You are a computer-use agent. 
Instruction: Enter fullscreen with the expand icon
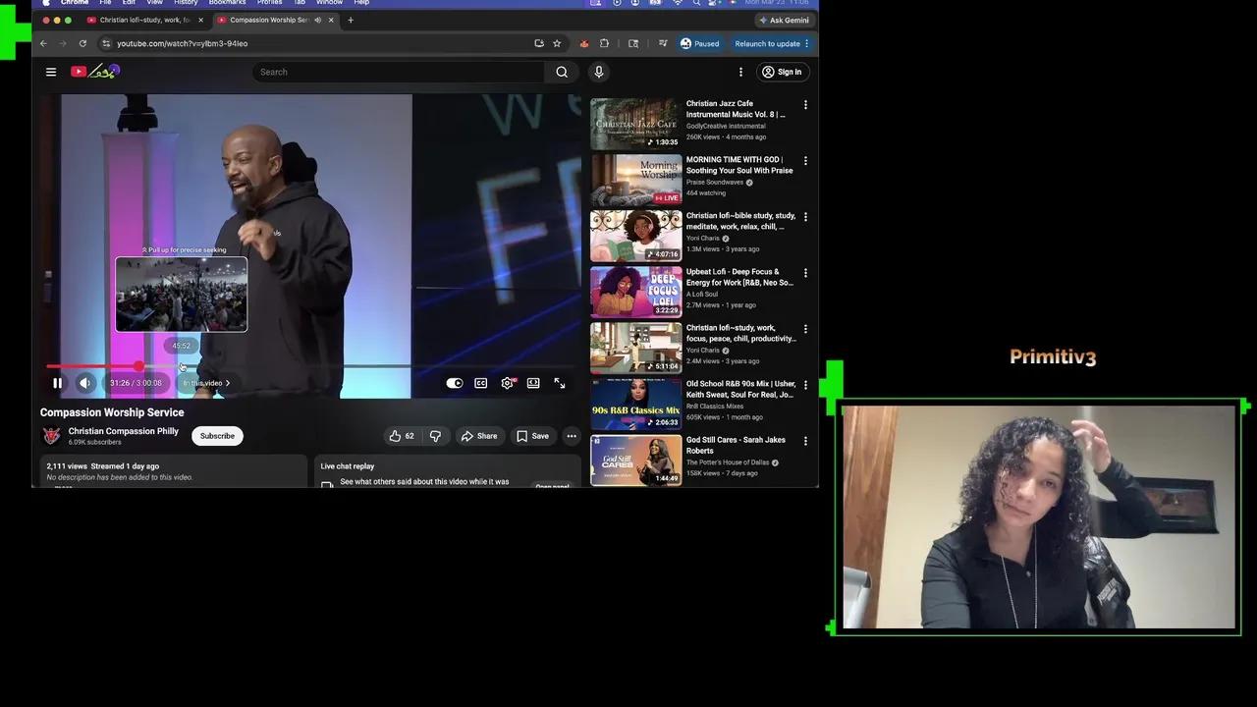click(x=559, y=383)
